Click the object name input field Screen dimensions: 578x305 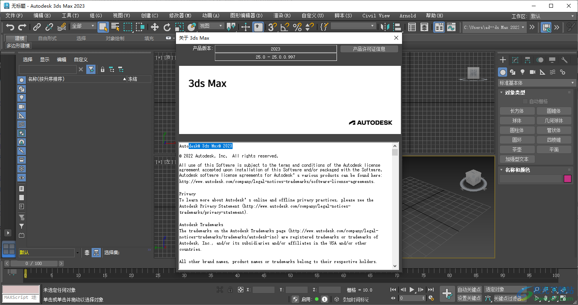[x=531, y=179]
